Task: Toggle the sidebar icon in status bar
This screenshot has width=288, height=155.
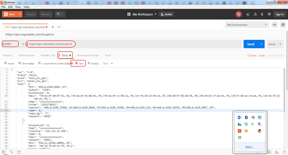Action: pos(4,152)
